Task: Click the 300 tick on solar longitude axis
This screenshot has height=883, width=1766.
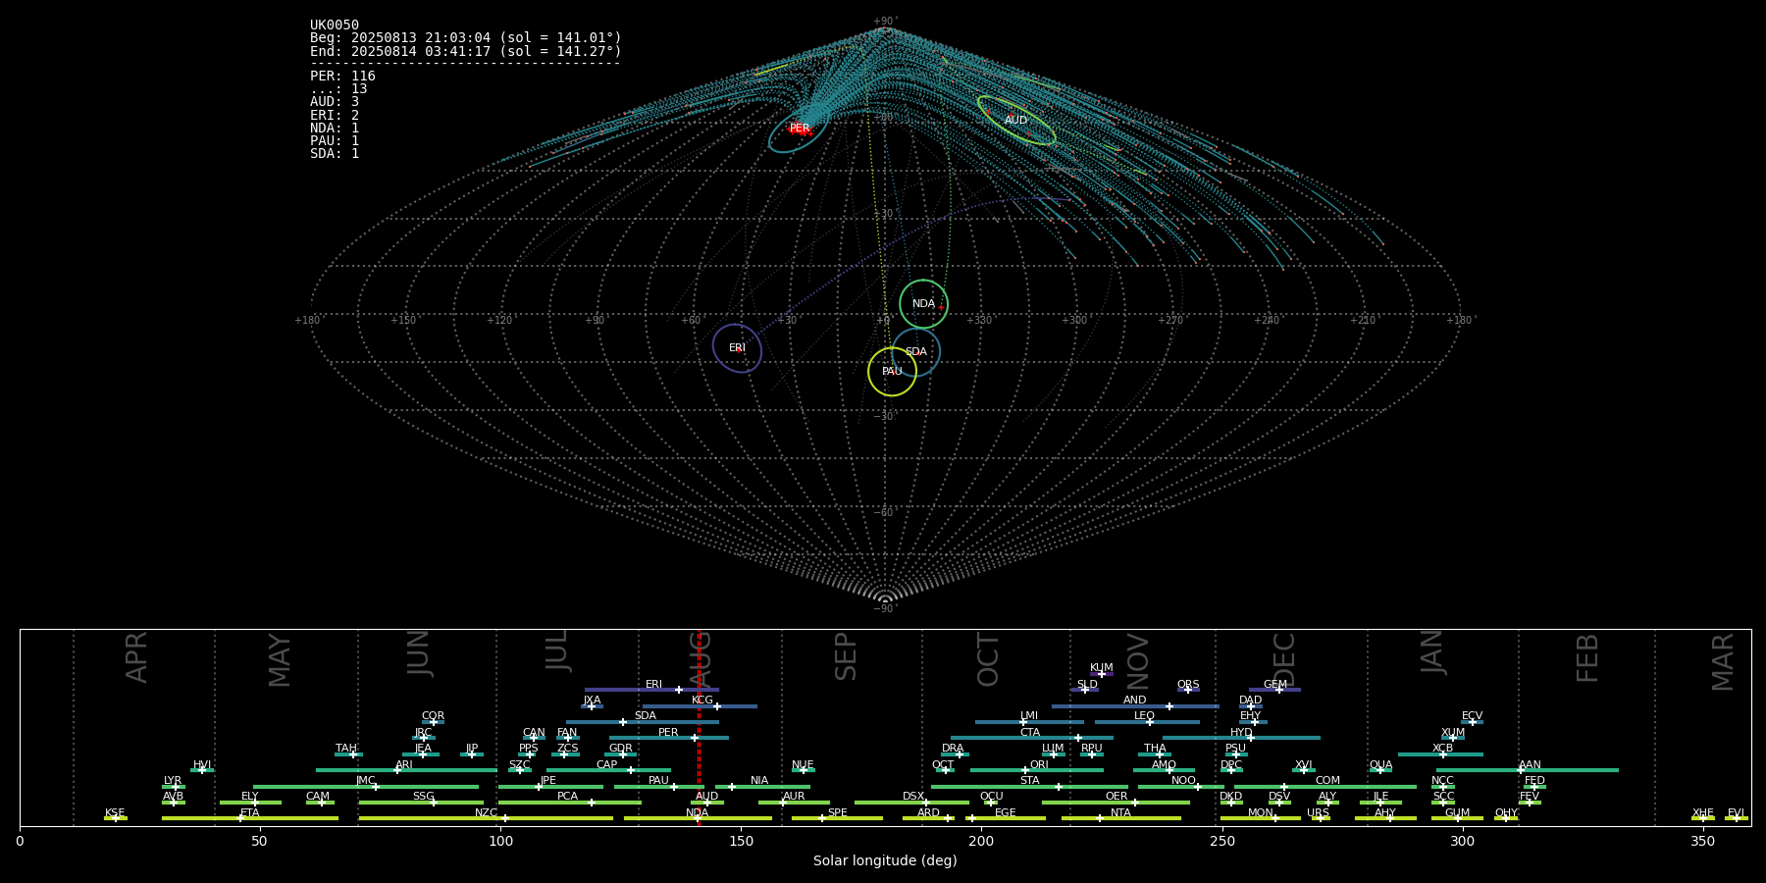Action: [1462, 842]
